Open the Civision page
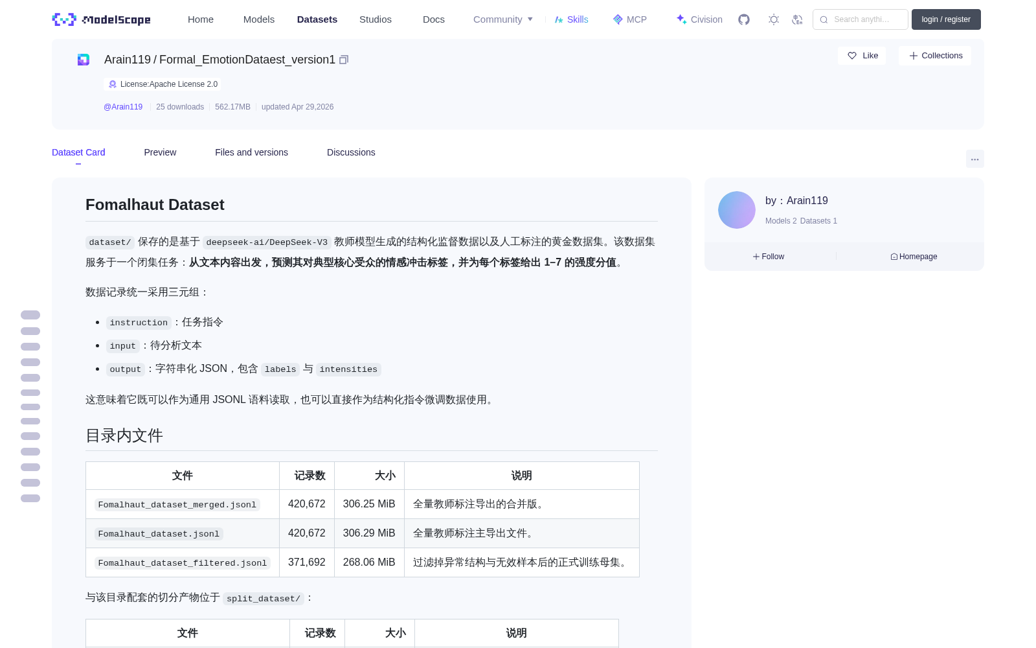This screenshot has width=1036, height=648. click(699, 19)
